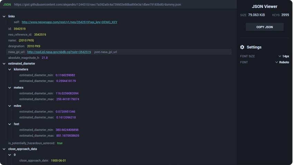Collapse the feet node chevron
The height and width of the screenshot is (165, 293).
click(x=10, y=124)
